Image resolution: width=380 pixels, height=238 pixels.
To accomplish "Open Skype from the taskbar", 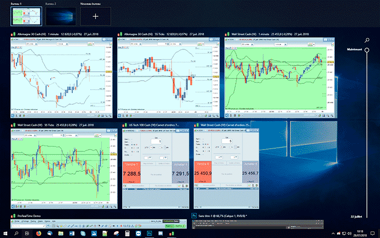I will (83, 233).
